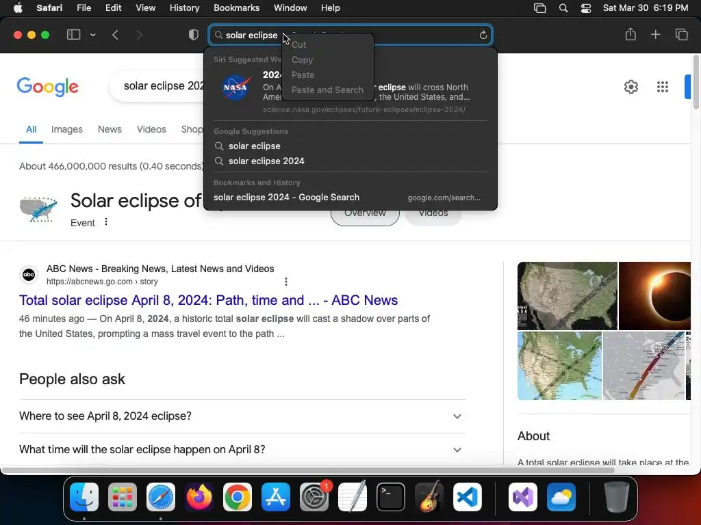Image resolution: width=701 pixels, height=525 pixels.
Task: Click the vertical page scrollbar
Action: click(696, 82)
